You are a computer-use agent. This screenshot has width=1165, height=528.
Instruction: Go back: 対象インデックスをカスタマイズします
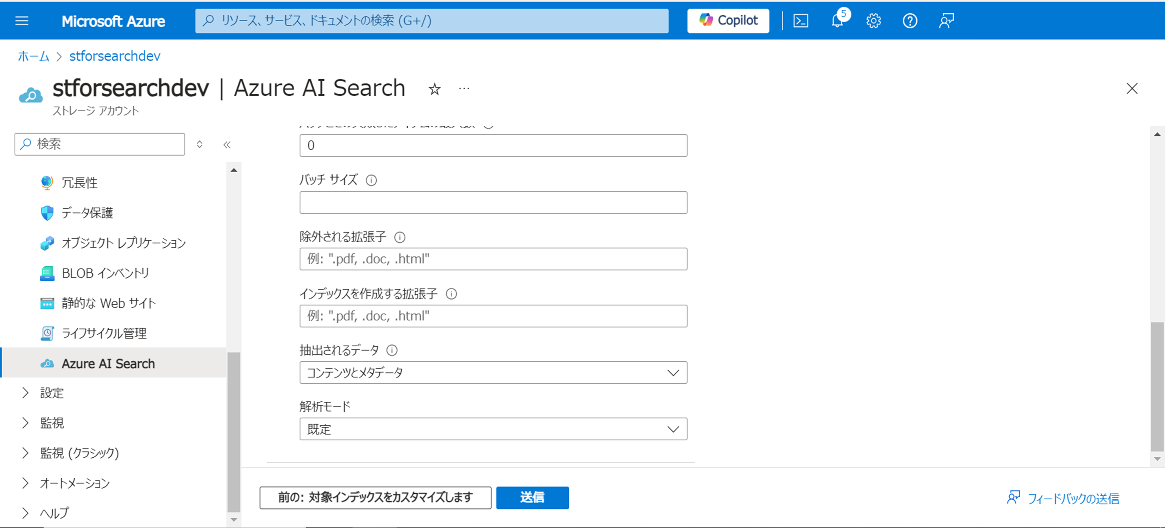pos(375,498)
